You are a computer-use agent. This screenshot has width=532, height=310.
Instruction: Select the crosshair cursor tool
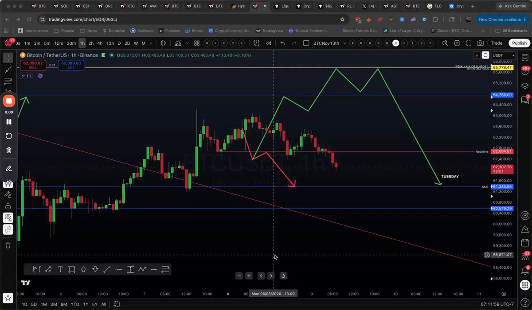pos(8,58)
